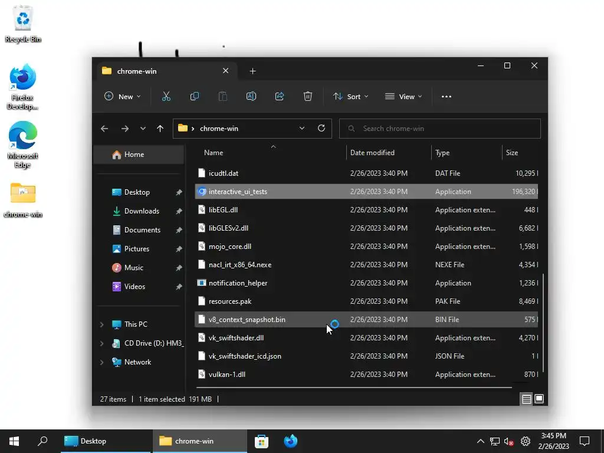Expand This PC tree node
This screenshot has height=453, width=604.
pos(101,325)
